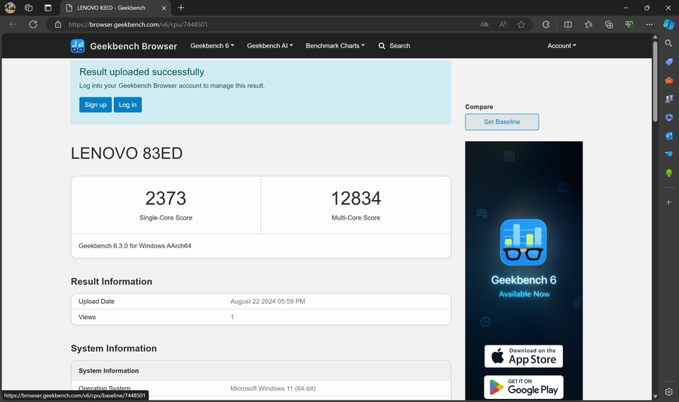Click Download on the App Store badge
679x402 pixels.
(x=524, y=356)
